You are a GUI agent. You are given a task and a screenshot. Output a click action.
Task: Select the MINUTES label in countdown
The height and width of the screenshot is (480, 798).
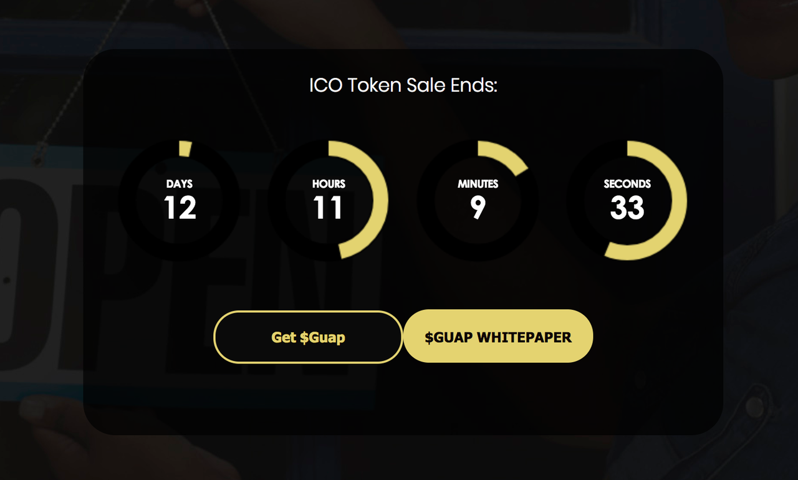point(478,184)
